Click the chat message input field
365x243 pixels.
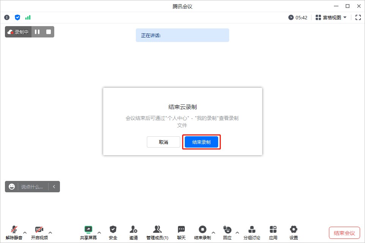point(34,187)
